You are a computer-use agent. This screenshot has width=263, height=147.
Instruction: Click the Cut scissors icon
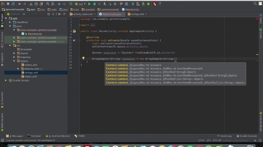[31, 4]
